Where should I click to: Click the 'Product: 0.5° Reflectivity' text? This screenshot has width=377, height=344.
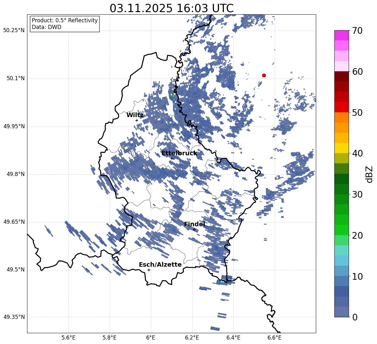pyautogui.click(x=65, y=20)
